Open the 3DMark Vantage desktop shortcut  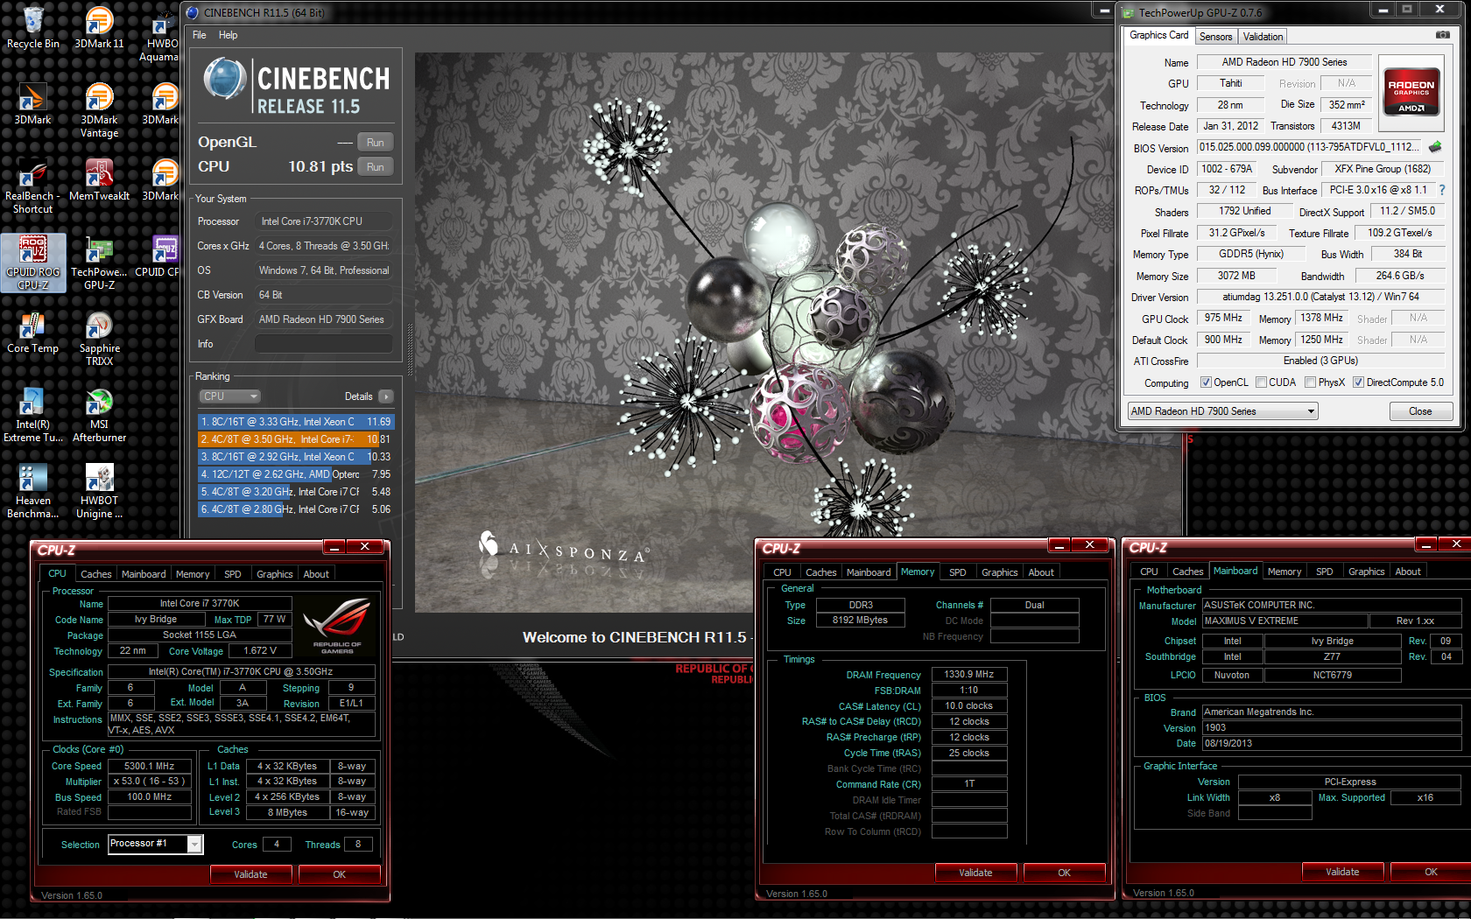[x=99, y=110]
